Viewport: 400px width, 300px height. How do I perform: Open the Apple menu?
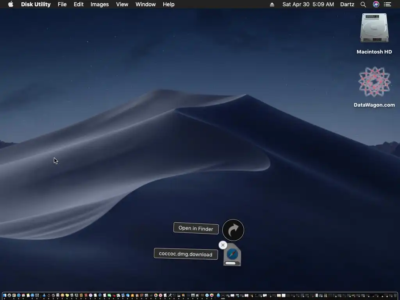point(11,4)
